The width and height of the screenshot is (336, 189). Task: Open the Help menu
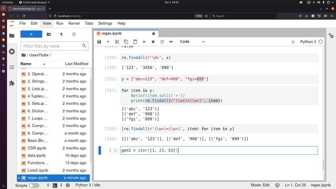pos(121,23)
